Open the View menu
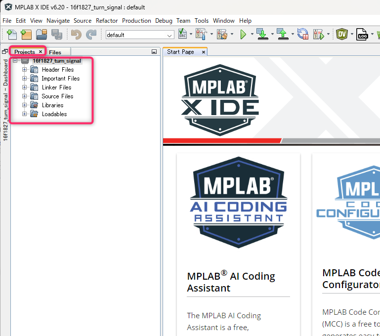Screen dimensions: 380x336 click(x=36, y=21)
